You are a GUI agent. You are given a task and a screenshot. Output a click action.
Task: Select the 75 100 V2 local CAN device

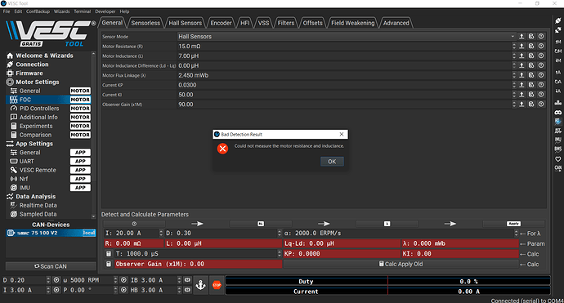[51, 233]
